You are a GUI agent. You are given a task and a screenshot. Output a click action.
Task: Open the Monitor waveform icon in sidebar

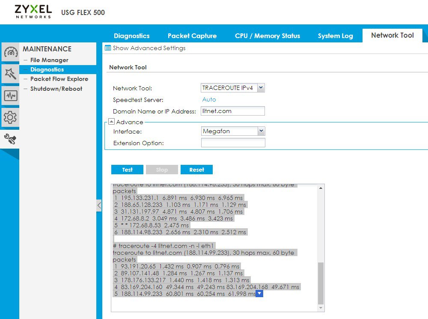click(x=10, y=95)
